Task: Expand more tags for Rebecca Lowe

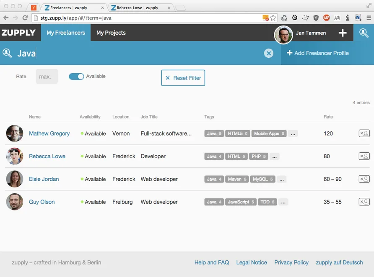Action: tap(275, 156)
